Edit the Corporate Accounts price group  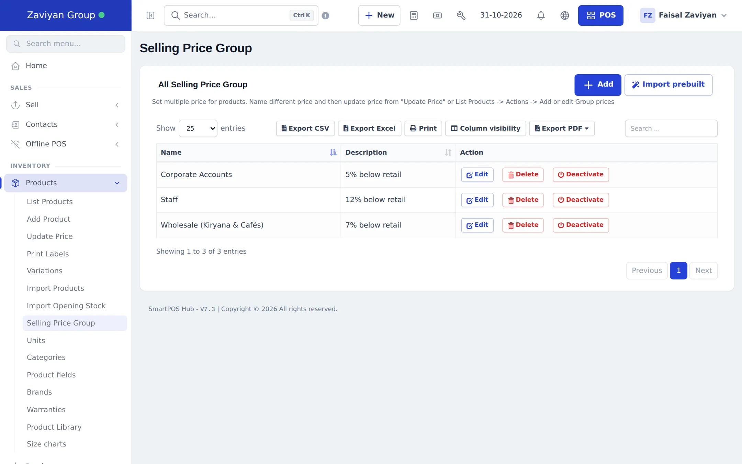[477, 175]
